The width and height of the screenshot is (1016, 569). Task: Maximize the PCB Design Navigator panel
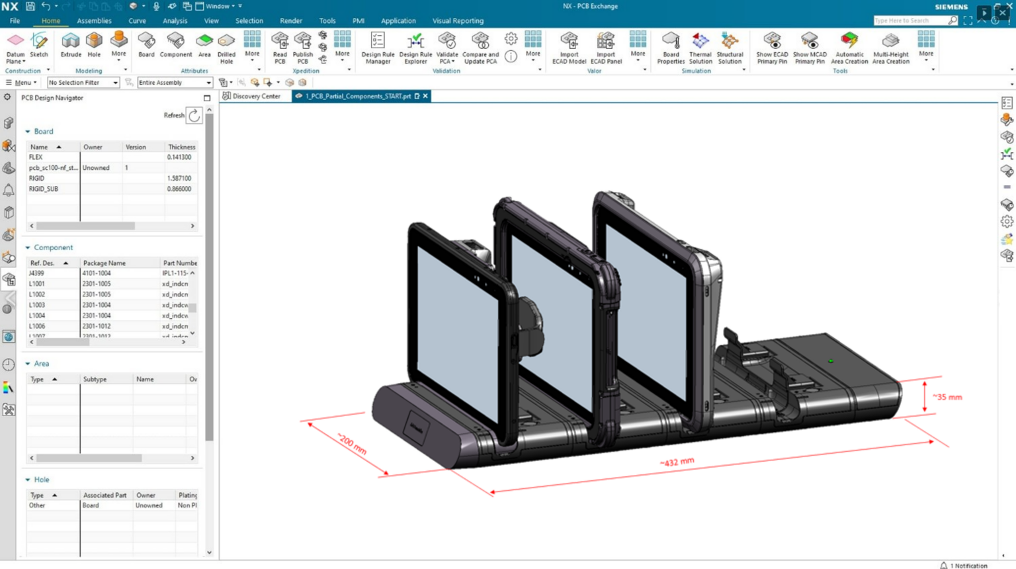[207, 98]
